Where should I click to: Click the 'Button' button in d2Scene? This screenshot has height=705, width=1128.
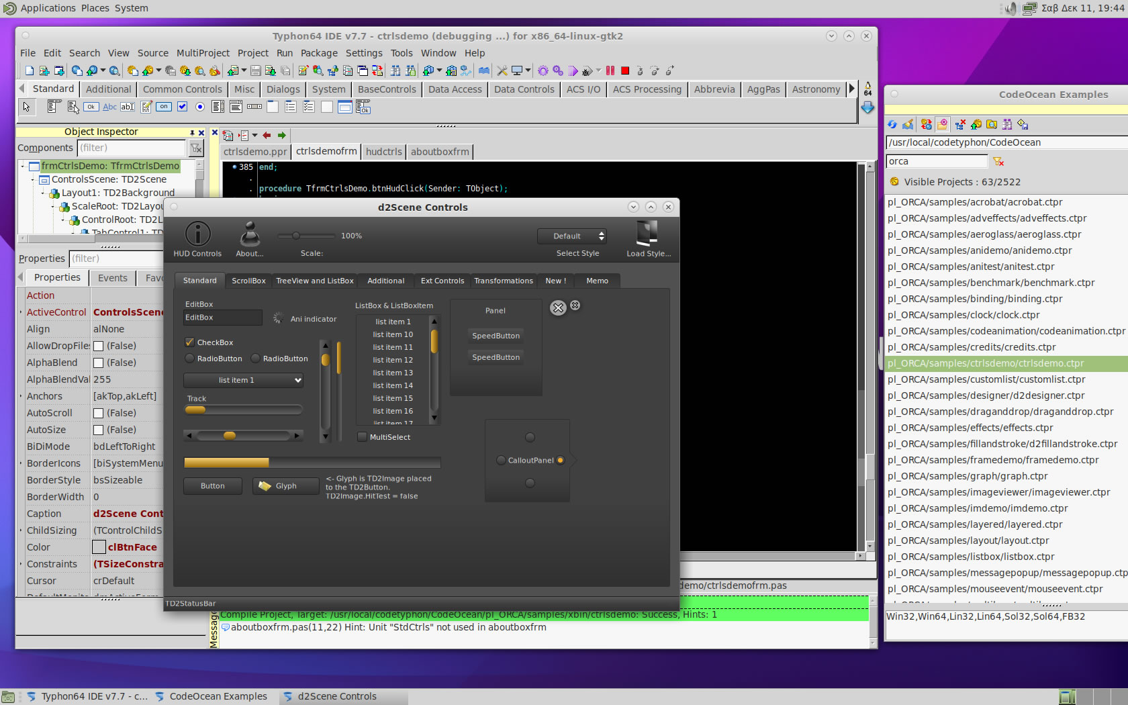[x=213, y=486]
